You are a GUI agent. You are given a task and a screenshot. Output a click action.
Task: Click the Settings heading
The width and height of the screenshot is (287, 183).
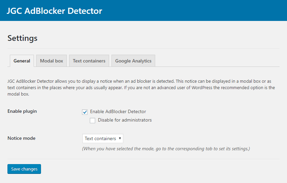click(x=22, y=38)
